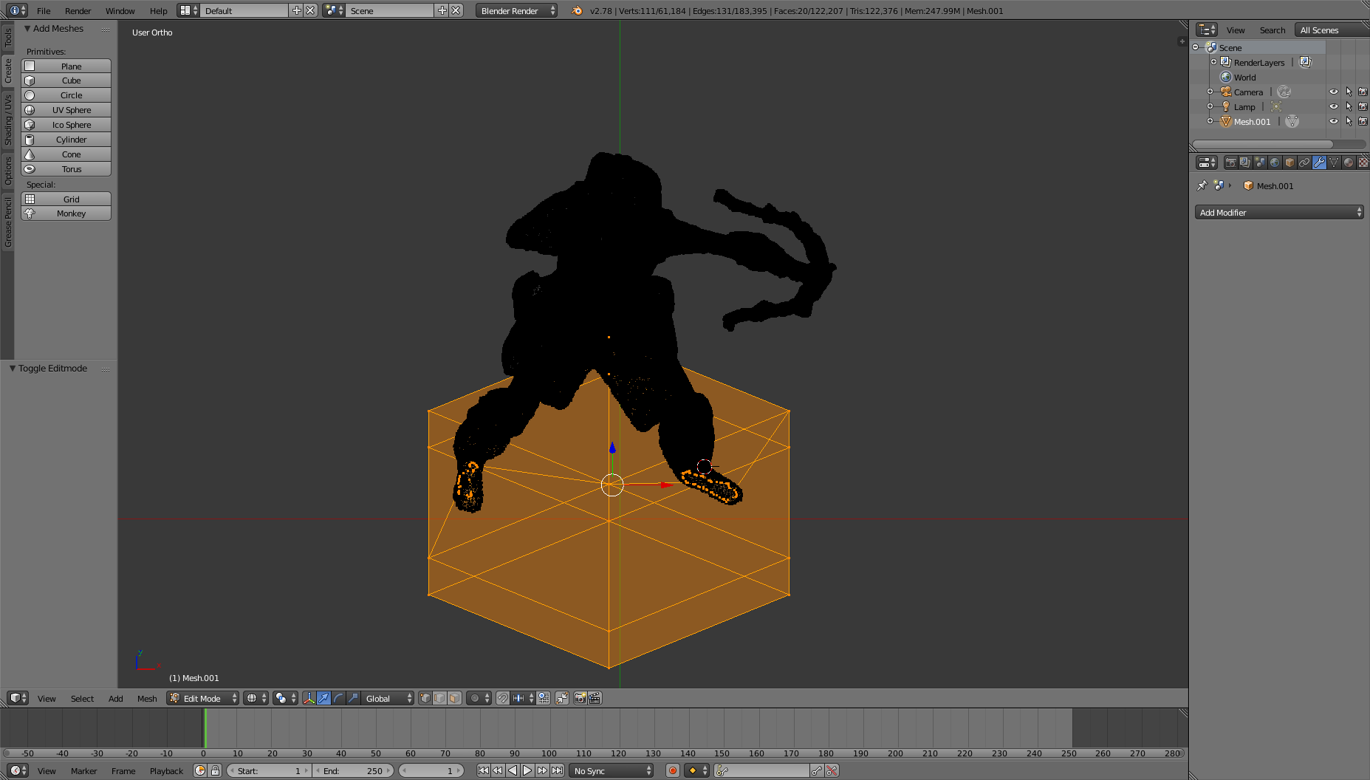Viewport: 1370px width, 780px height.
Task: Toggle Camera selectability arrow in outliner
Action: 1349,92
